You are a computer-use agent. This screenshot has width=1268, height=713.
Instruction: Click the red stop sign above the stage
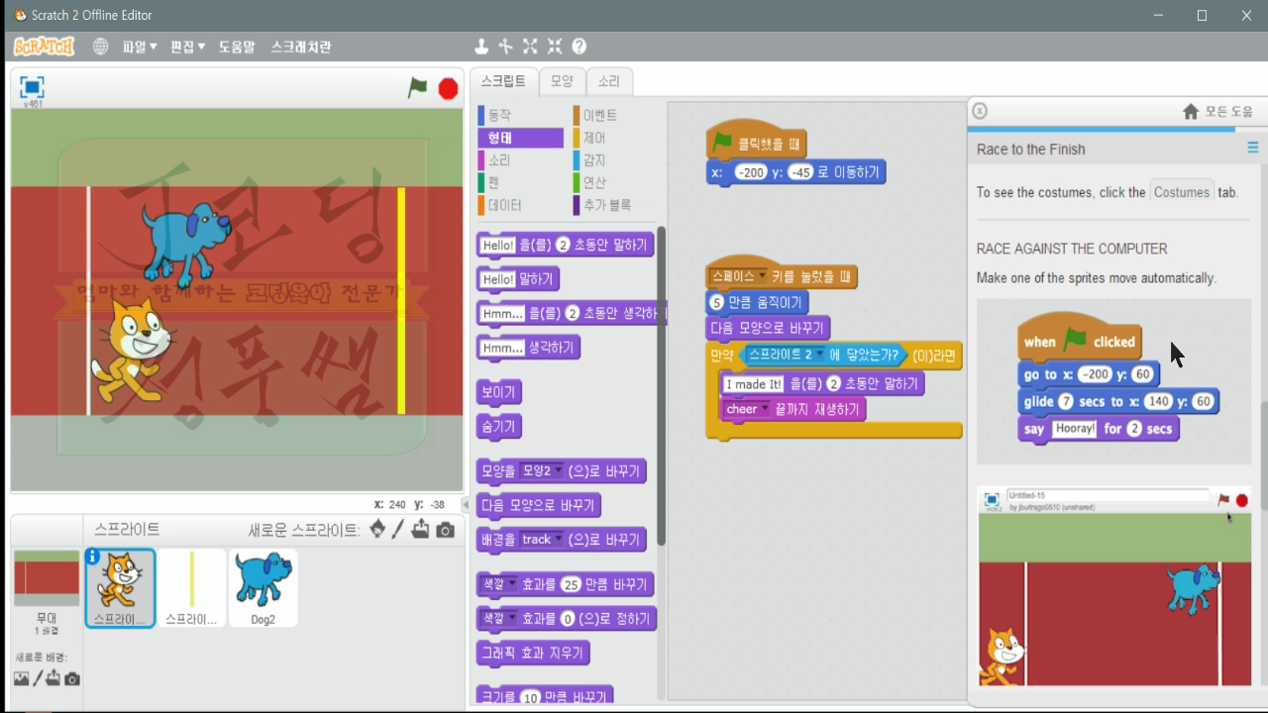pos(448,89)
